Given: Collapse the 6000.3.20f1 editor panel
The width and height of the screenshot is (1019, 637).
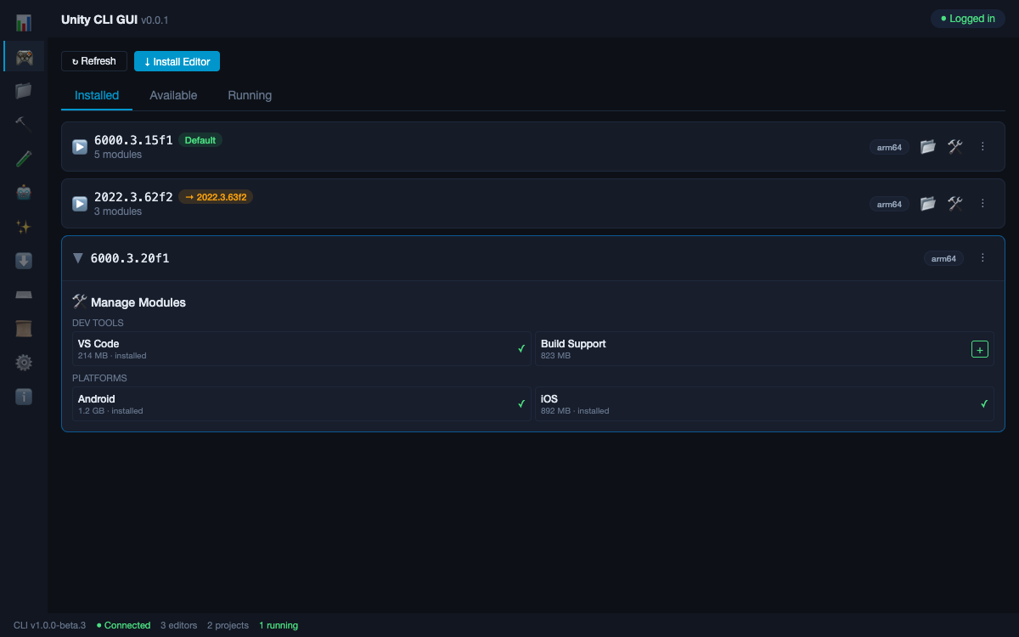Looking at the screenshot, I should 78,258.
